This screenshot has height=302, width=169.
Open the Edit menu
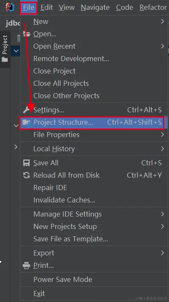47,7
